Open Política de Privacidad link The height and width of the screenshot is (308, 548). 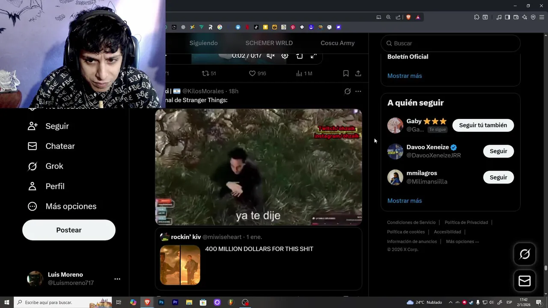click(x=466, y=222)
